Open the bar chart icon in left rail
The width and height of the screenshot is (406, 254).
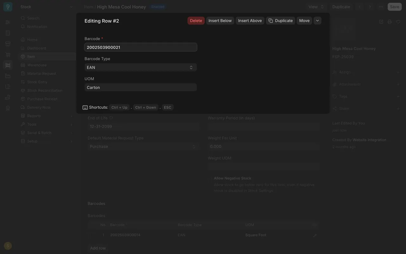click(8, 86)
